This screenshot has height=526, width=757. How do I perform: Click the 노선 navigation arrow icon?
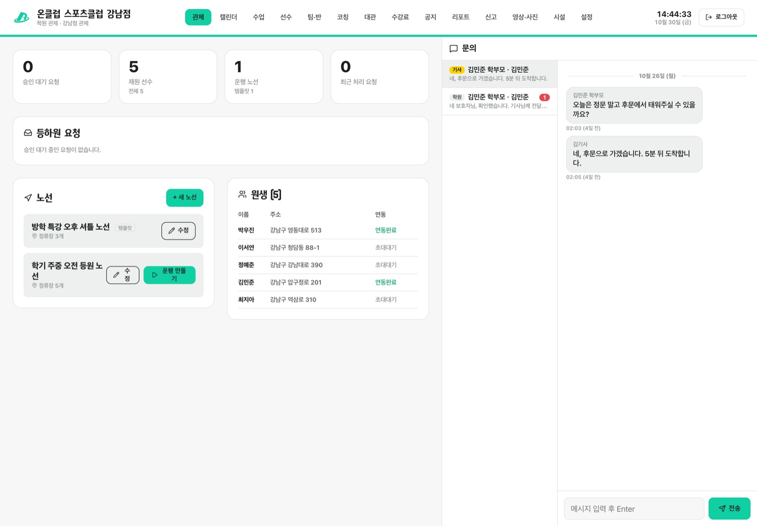[28, 197]
